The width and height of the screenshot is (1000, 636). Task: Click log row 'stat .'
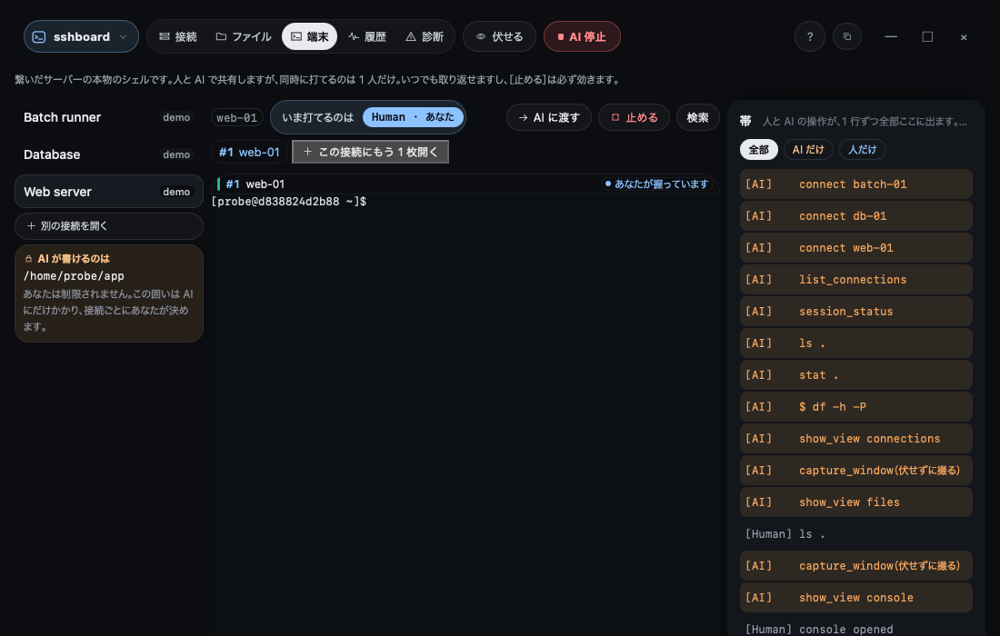coord(855,375)
